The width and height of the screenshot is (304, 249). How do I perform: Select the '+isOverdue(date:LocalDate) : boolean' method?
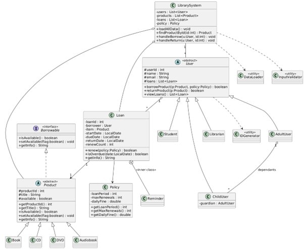(x=117, y=154)
